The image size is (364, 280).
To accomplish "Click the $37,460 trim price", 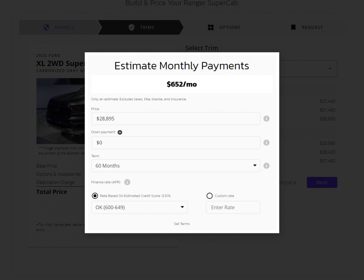I will point(327,161).
